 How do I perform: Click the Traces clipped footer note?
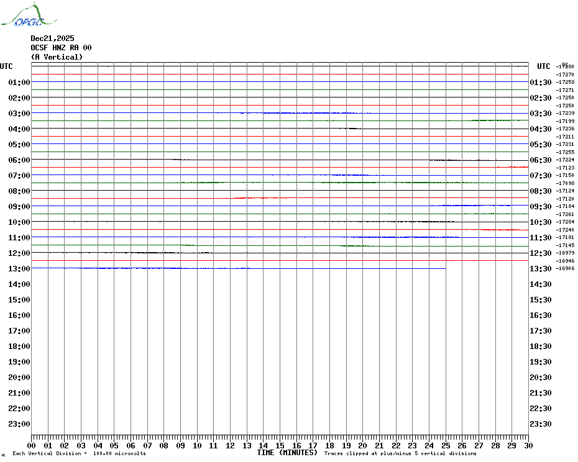(x=400, y=453)
